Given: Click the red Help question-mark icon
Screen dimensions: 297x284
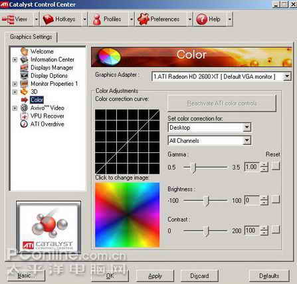Looking at the screenshot, I should (x=201, y=19).
